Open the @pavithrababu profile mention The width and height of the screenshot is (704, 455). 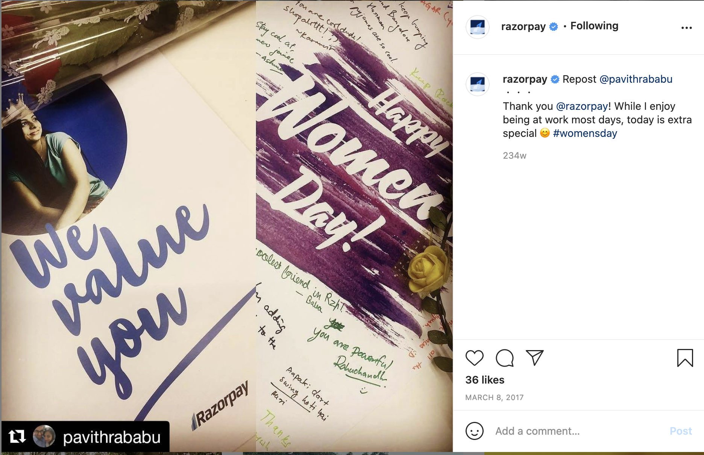click(636, 79)
